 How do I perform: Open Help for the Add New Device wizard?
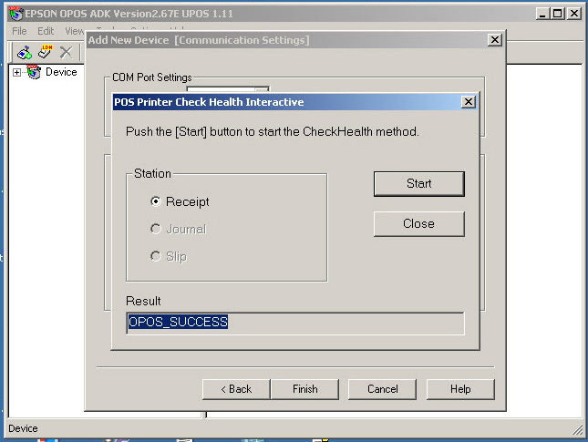(x=460, y=389)
